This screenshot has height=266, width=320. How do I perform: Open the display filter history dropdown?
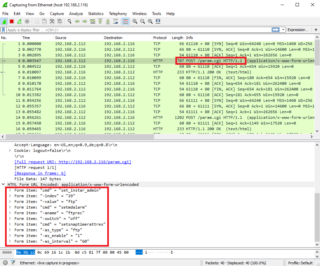[283, 30]
